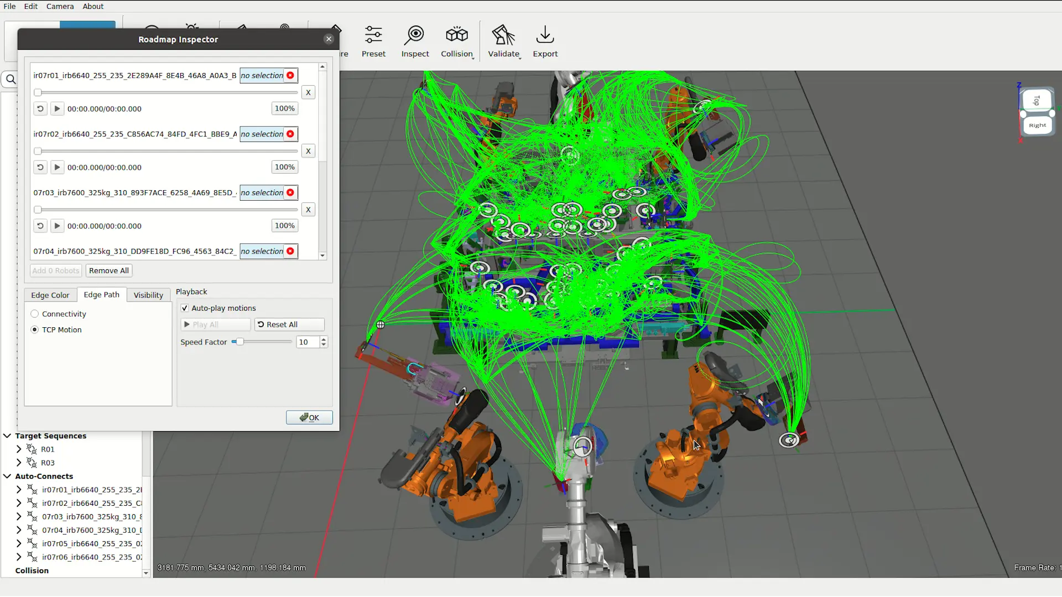
Task: Expand the ir07r06_irb6640 tree item
Action: (x=19, y=557)
